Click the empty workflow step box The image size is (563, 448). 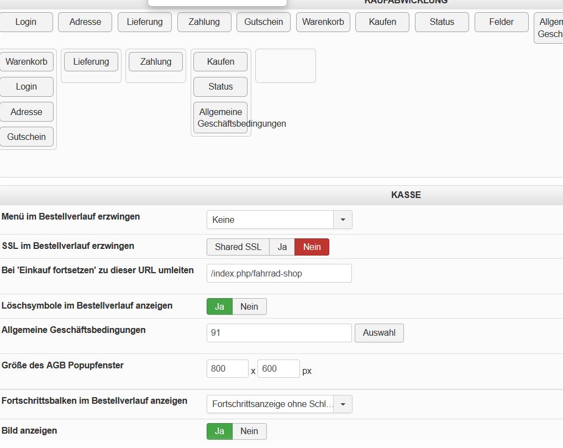286,66
